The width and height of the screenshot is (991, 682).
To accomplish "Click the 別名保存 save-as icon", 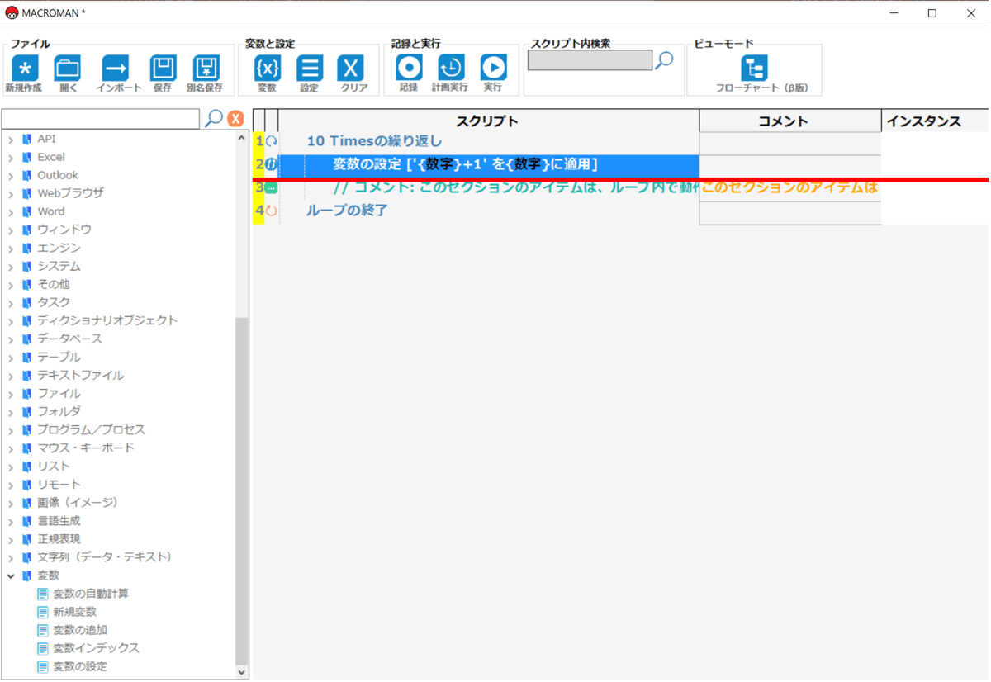I will pos(206,68).
